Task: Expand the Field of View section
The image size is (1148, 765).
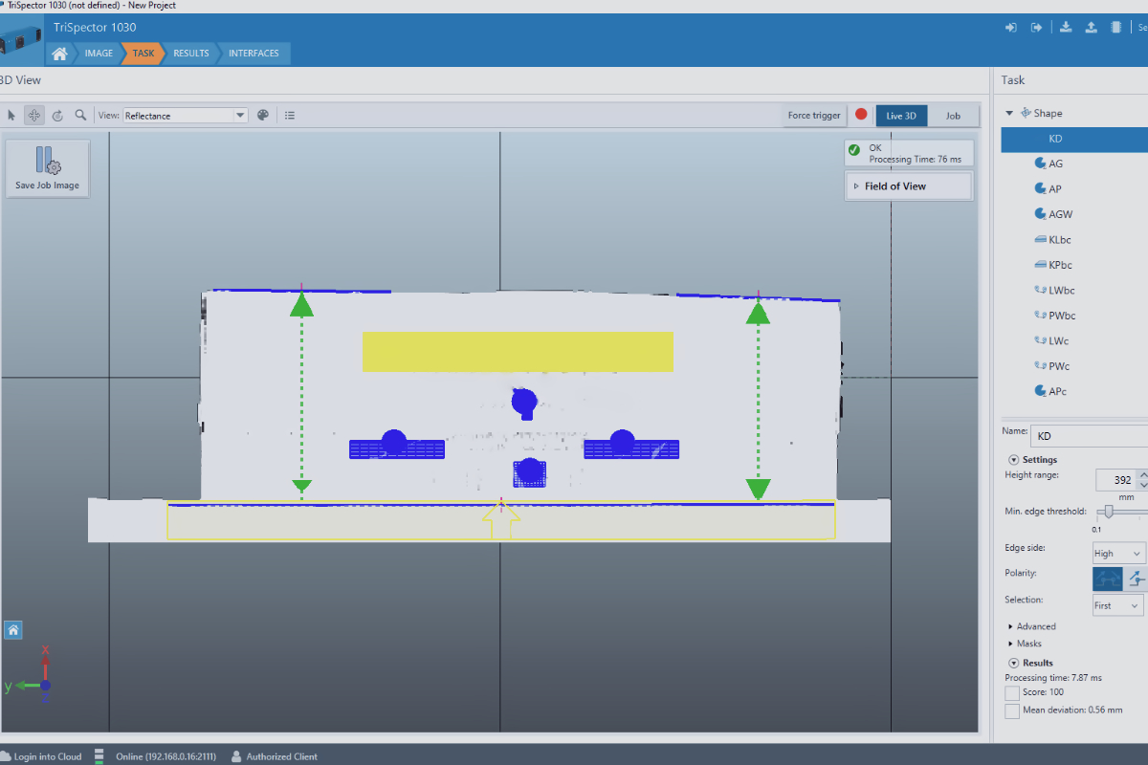Action: pos(908,186)
